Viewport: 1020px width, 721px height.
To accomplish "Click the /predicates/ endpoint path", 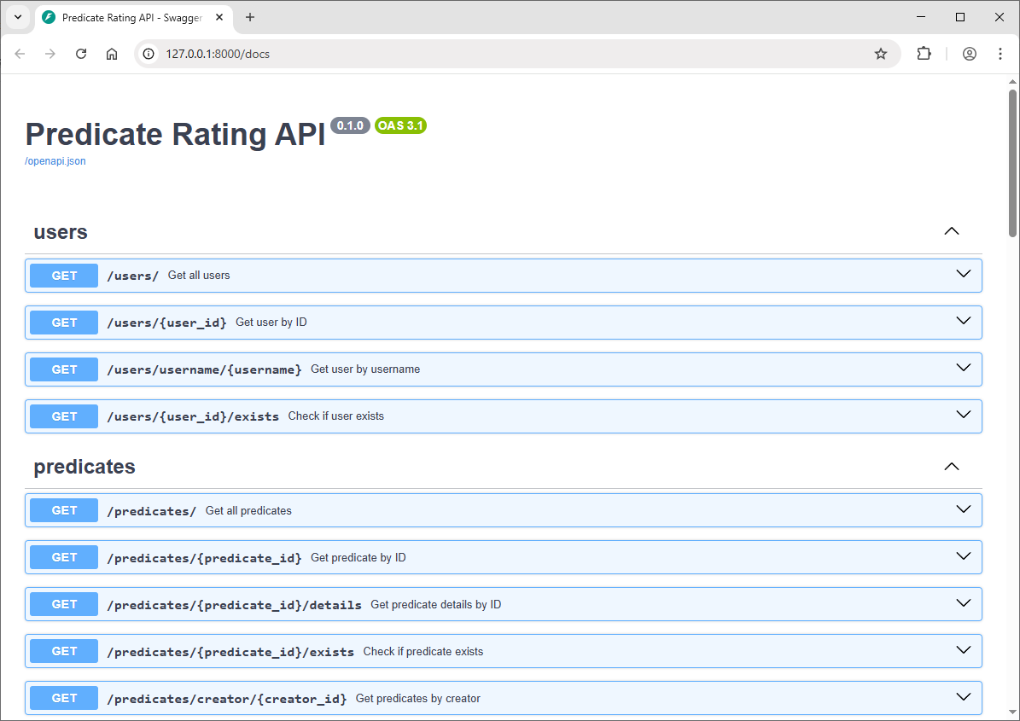I will pos(152,511).
